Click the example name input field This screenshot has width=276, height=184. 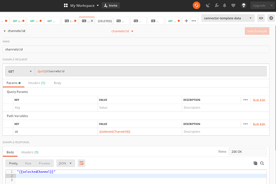click(136, 49)
